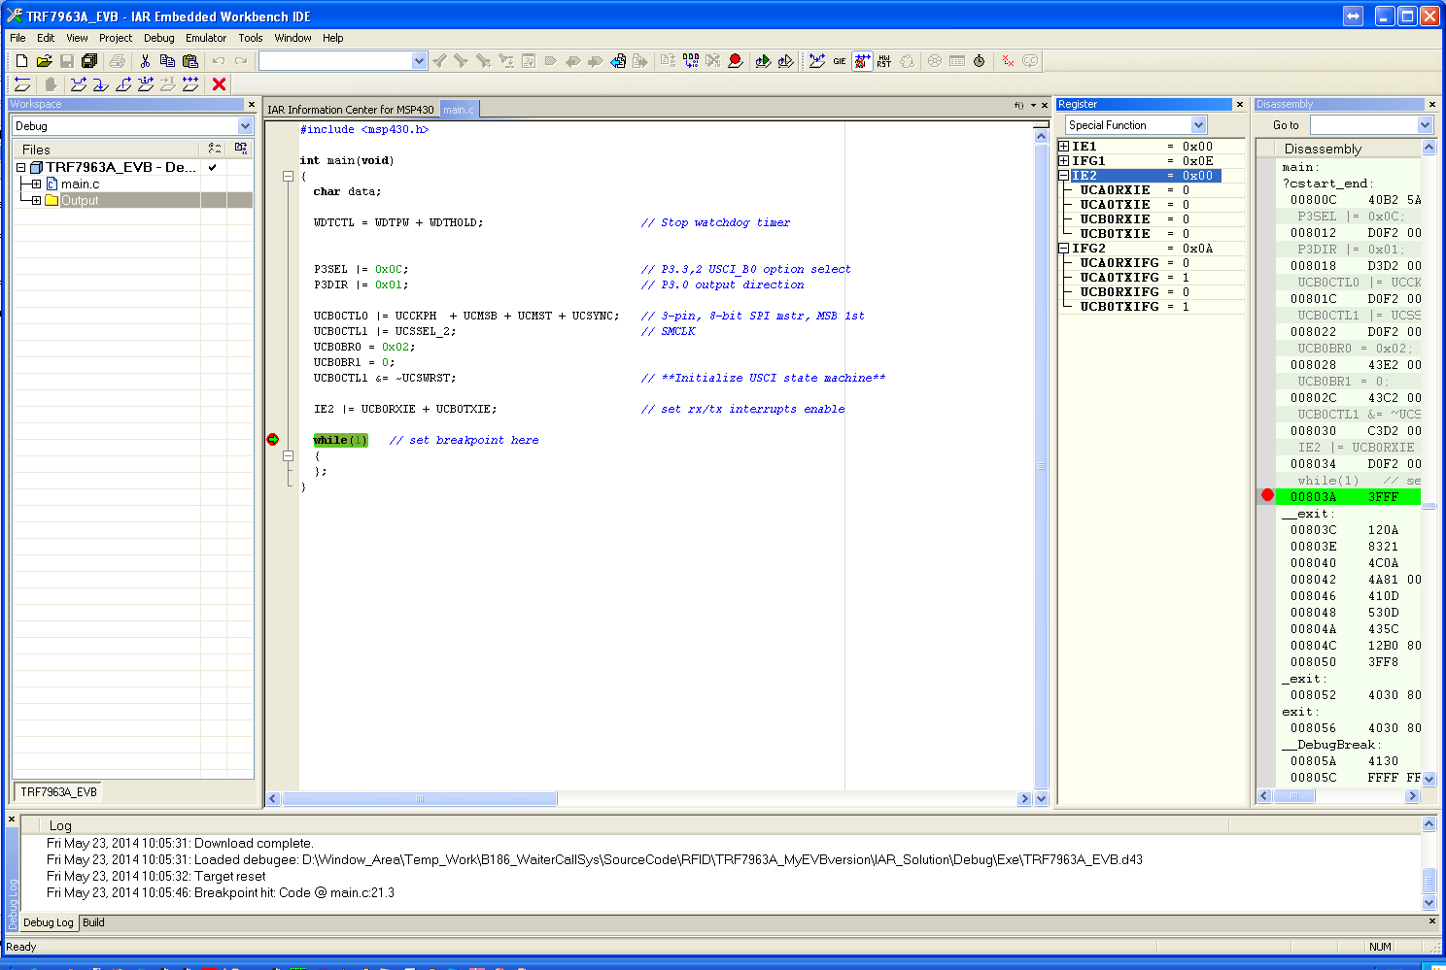Click the editor horizontal scrollbar thumb

tap(419, 799)
